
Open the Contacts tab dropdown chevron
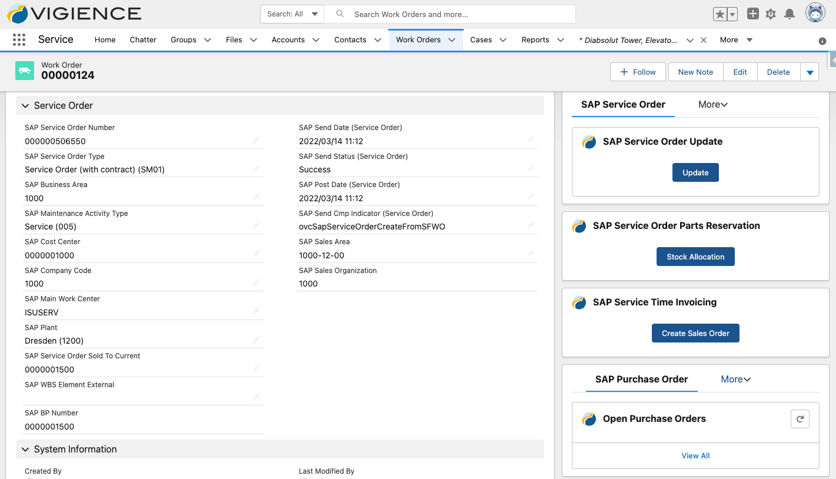point(378,40)
